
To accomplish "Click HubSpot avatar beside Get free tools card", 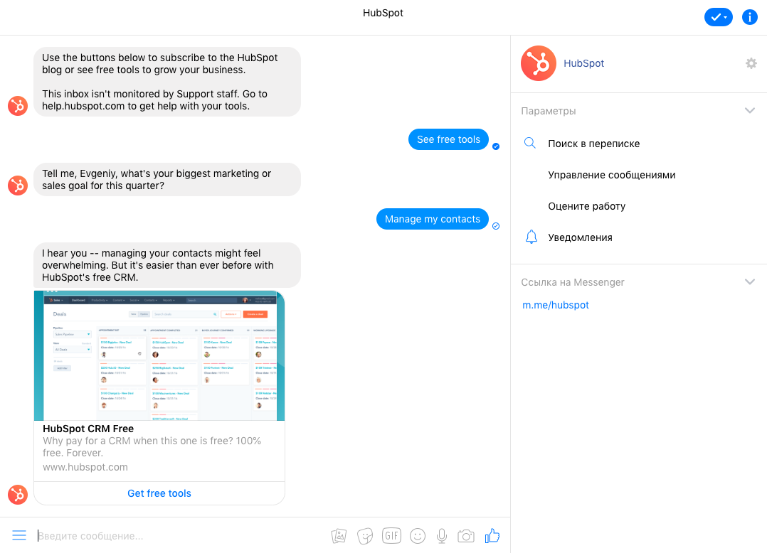I will [x=18, y=495].
